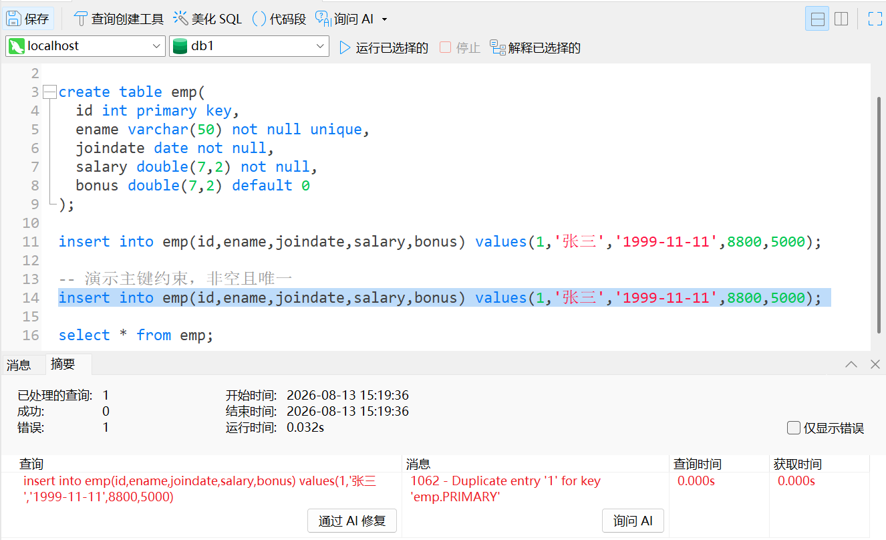Click the select * from emp statement
This screenshot has height=540, width=886.
pos(136,335)
